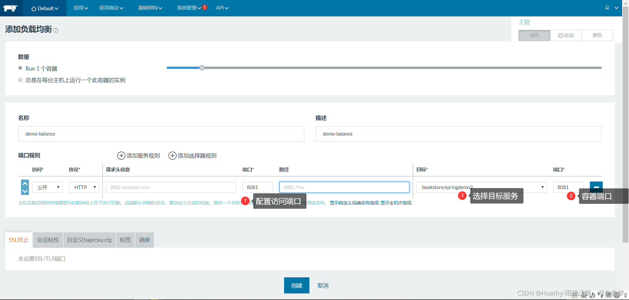The image size is (629, 300).
Task: Open the user account icon
Action: (607, 8)
